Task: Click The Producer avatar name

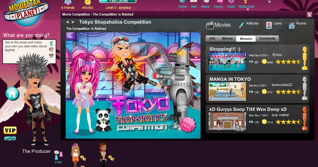Action: tap(36, 151)
